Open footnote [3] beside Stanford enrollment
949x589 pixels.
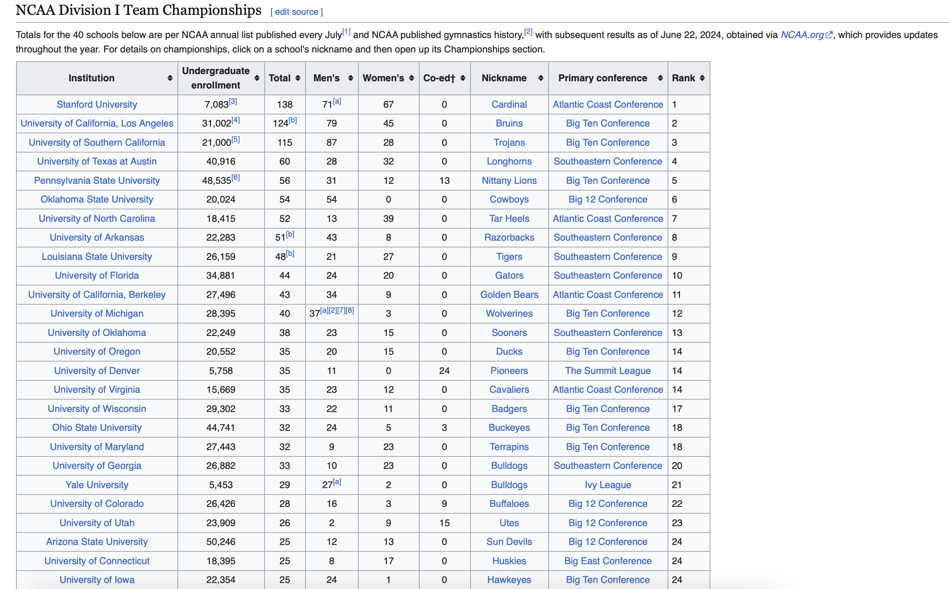tap(233, 101)
